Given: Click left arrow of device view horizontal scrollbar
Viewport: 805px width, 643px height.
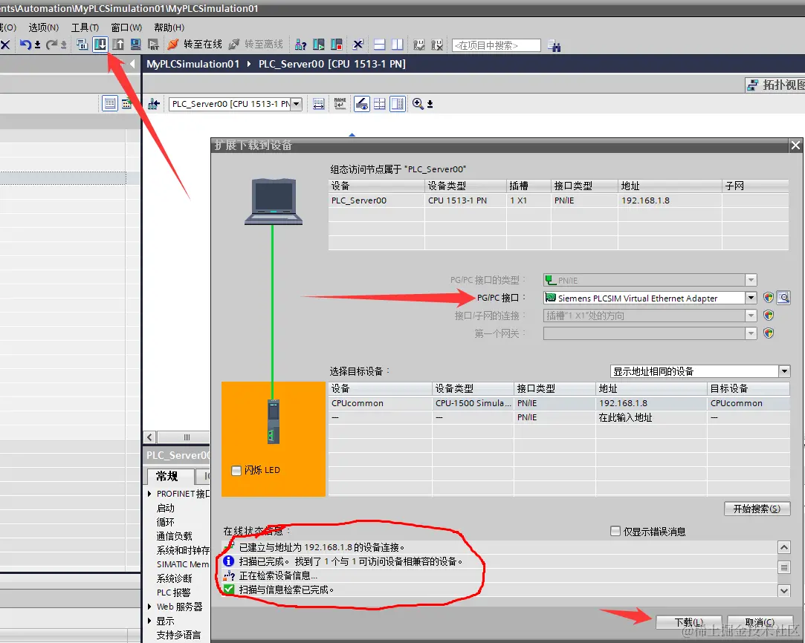Looking at the screenshot, I should pos(150,437).
